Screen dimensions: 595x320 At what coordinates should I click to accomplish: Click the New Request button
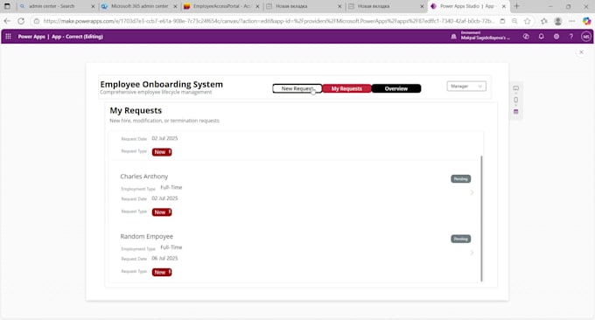pos(297,88)
